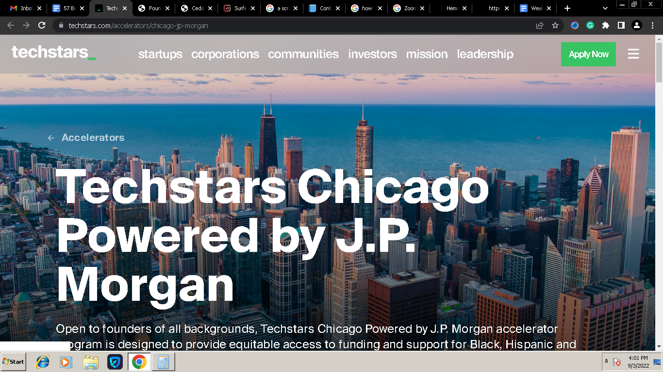Screen dimensions: 663x372
Task: Open the startups nav menu
Action: (x=160, y=54)
